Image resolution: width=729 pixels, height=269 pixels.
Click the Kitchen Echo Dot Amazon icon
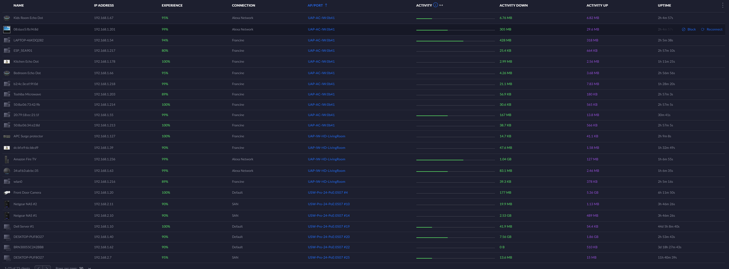pos(7,62)
